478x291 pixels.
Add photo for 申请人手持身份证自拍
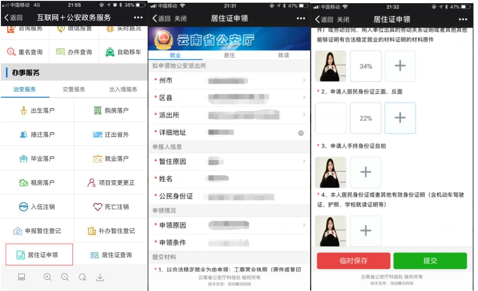pos(366,173)
